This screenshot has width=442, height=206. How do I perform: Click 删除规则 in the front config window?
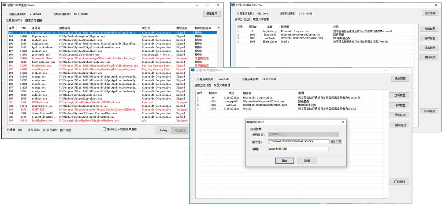pos(400,125)
